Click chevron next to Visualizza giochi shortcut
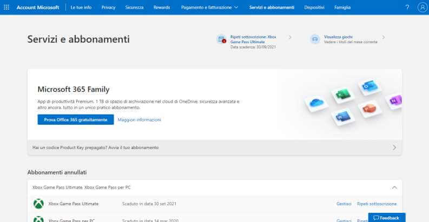429x222 pixels. (384, 37)
